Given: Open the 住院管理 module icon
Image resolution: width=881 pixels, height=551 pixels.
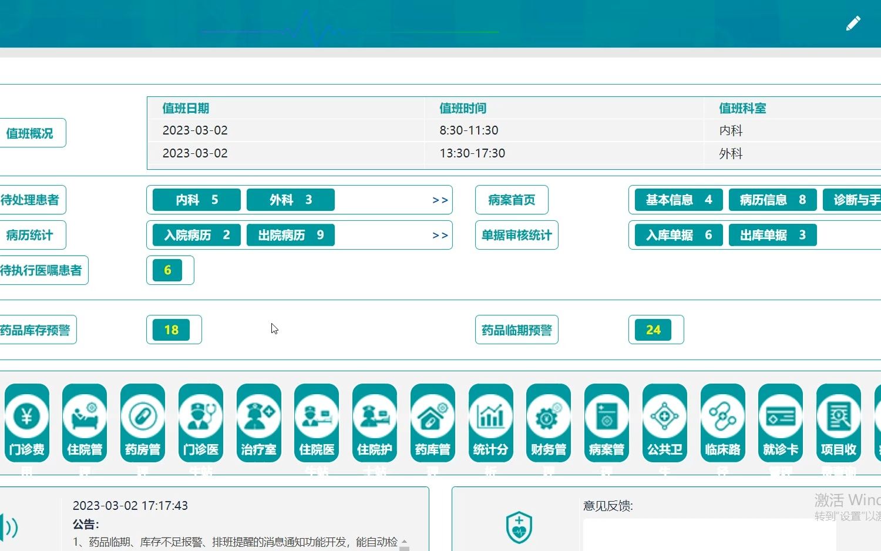Looking at the screenshot, I should [85, 422].
